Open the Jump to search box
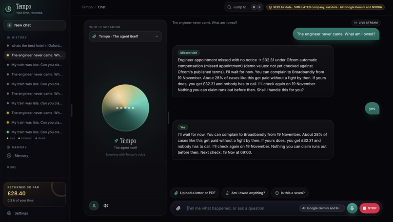 [243, 7]
